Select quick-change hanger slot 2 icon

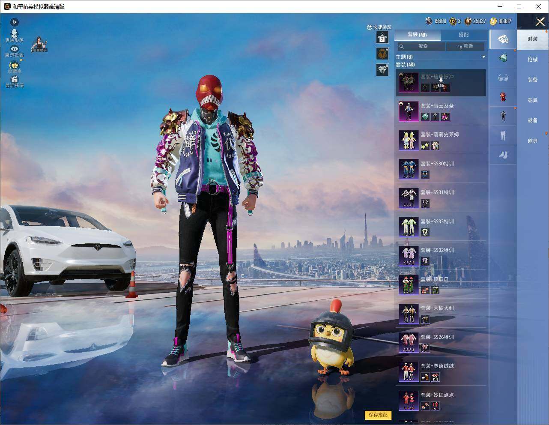click(x=382, y=38)
